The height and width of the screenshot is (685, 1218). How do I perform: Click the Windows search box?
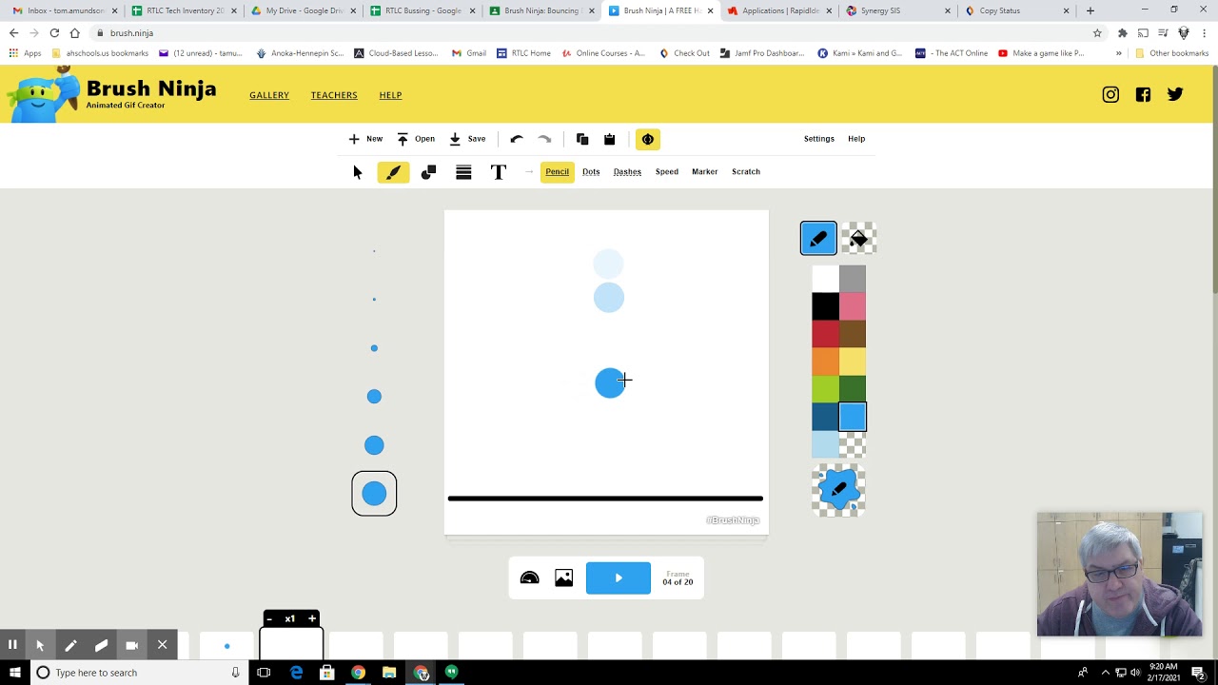(138, 673)
